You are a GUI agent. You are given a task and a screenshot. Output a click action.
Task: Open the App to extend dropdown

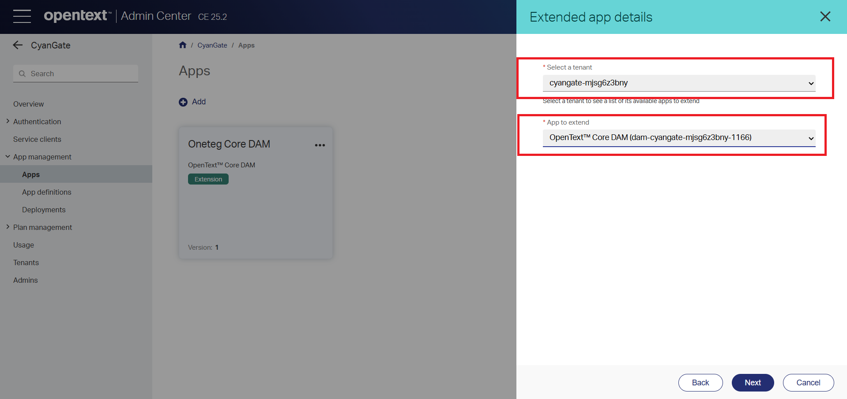point(678,138)
